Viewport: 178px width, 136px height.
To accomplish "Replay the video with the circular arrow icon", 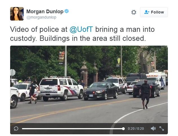I will point(16,129).
